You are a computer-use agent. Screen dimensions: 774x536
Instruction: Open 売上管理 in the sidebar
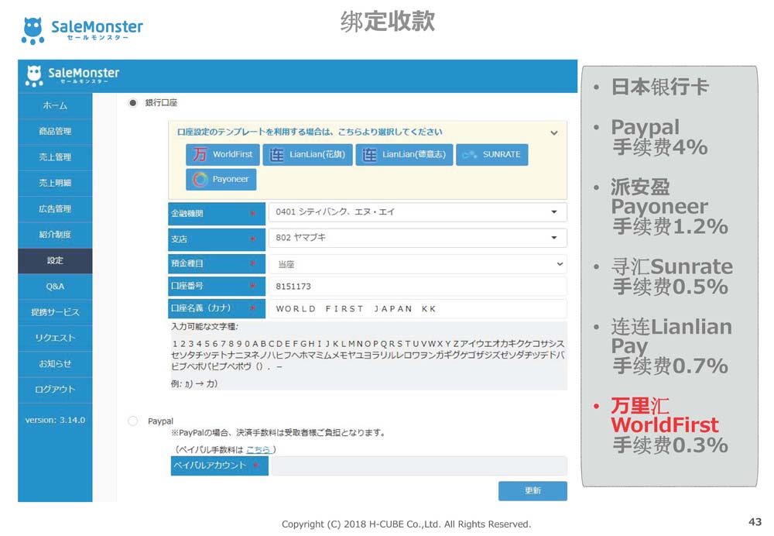tap(55, 157)
